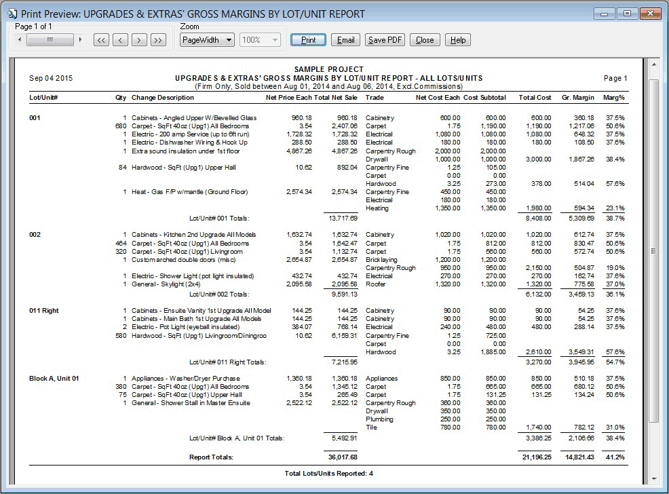Print the report
The width and height of the screenshot is (669, 494).
click(309, 40)
